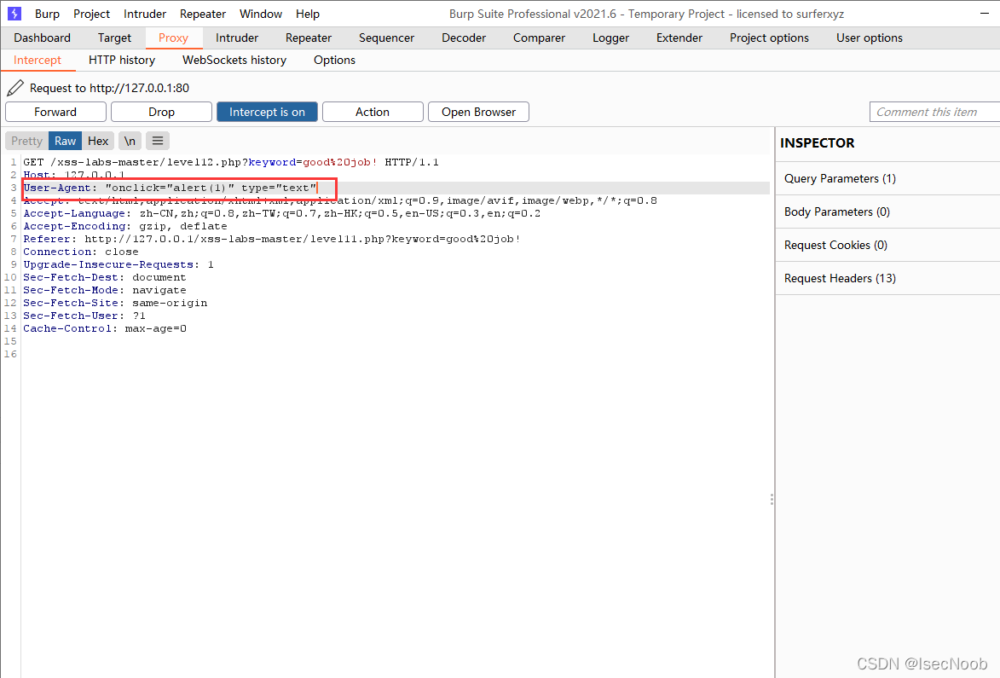Click the Accept-Encoding header line
1000x678 pixels.
(x=125, y=226)
